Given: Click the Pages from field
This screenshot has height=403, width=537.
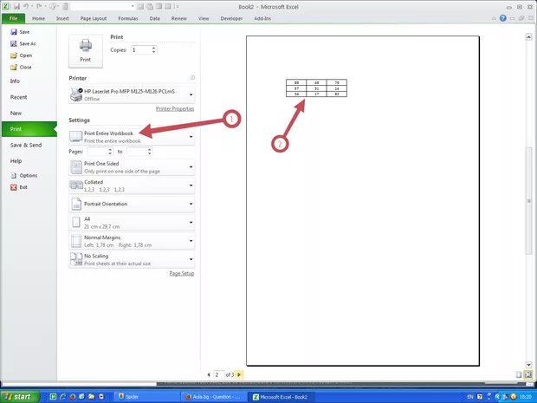Looking at the screenshot, I should 97,152.
